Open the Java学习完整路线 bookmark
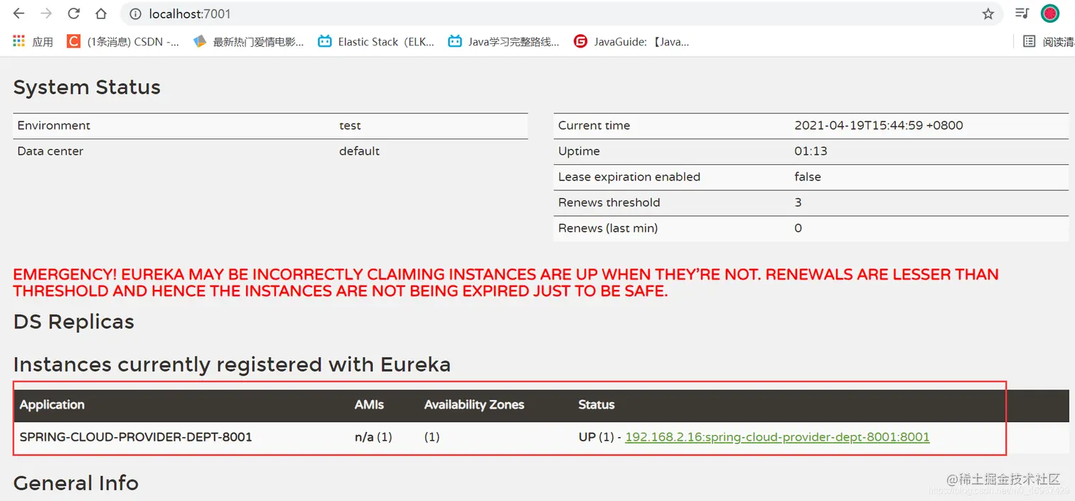Screen dimensions: 1075x501 coord(504,42)
